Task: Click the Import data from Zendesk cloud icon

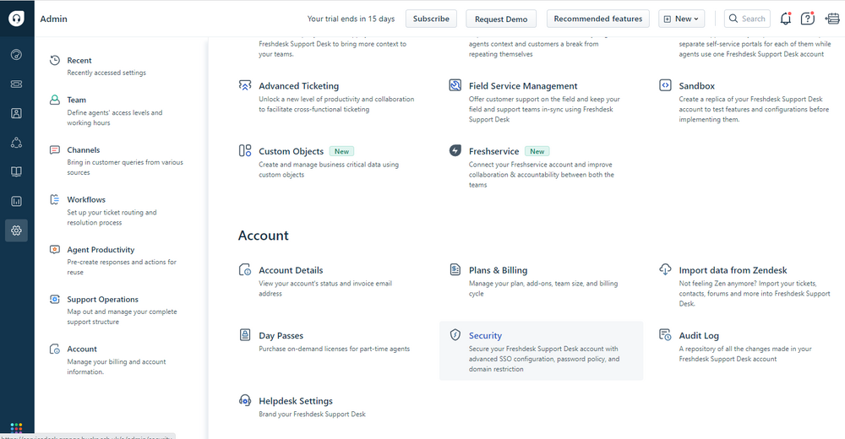Action: coord(666,269)
